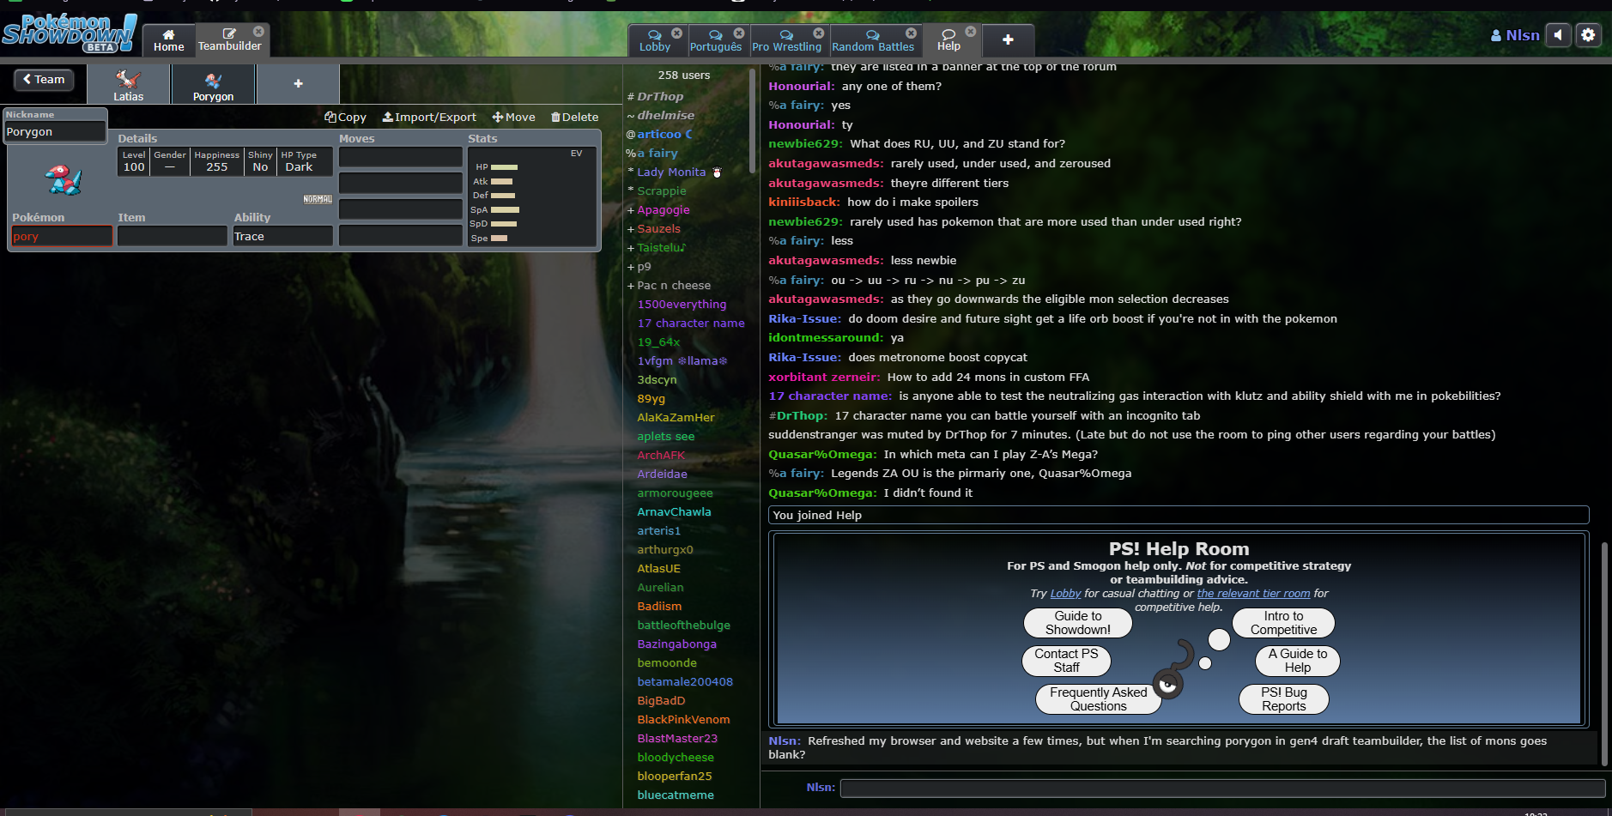Go back with the Team button
This screenshot has width=1612, height=816.
click(44, 80)
